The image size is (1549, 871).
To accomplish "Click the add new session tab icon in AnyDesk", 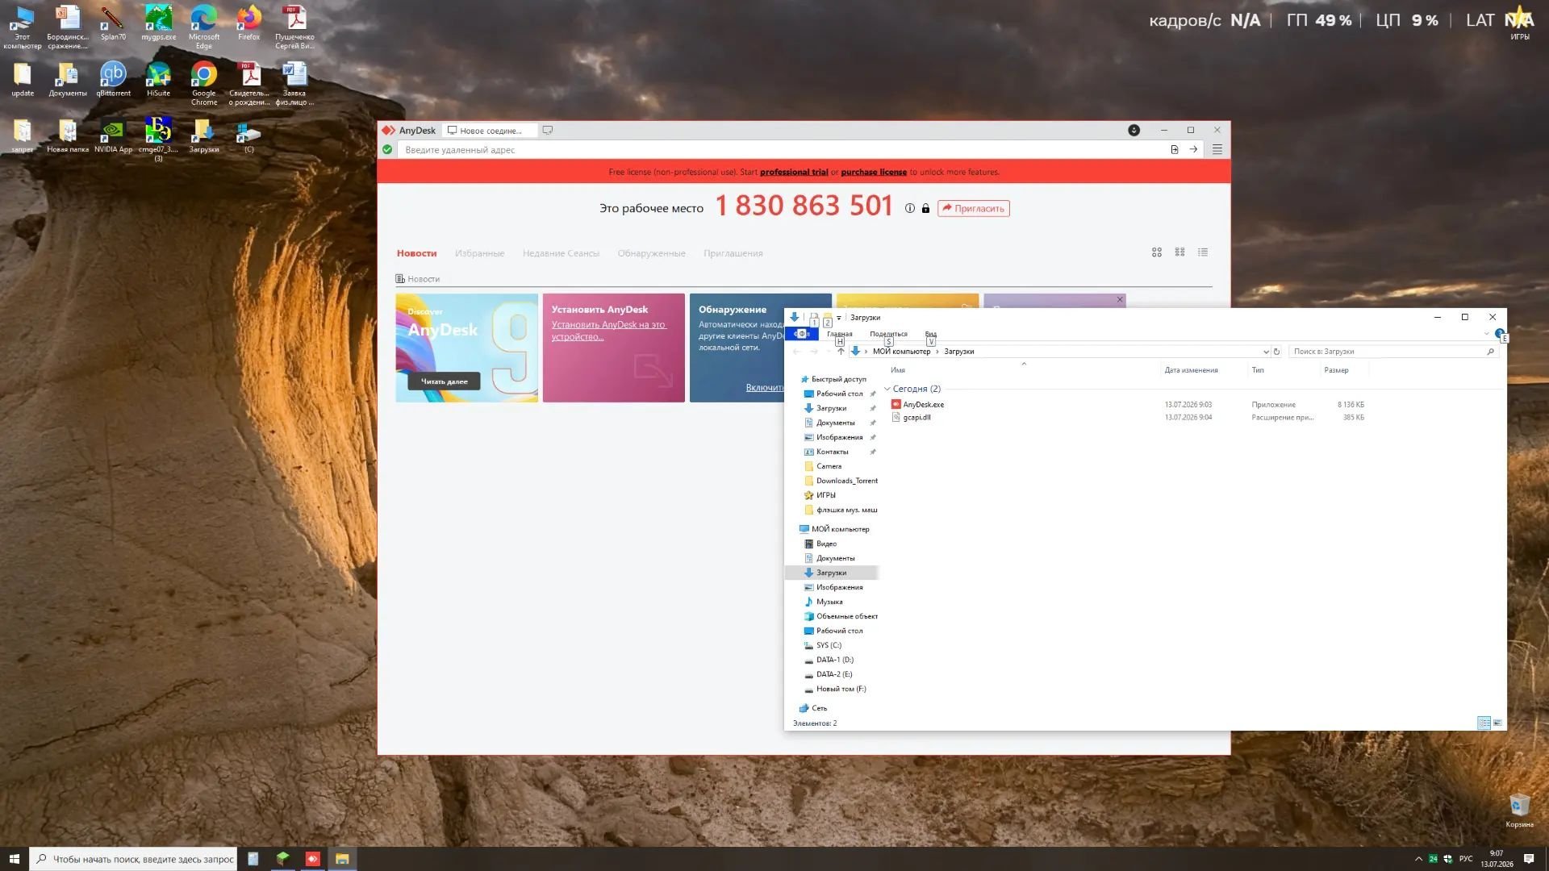I will pos(548,130).
